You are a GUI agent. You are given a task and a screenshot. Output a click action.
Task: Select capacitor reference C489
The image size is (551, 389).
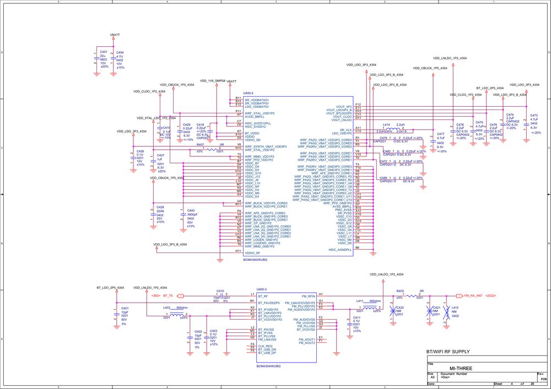coord(383,178)
